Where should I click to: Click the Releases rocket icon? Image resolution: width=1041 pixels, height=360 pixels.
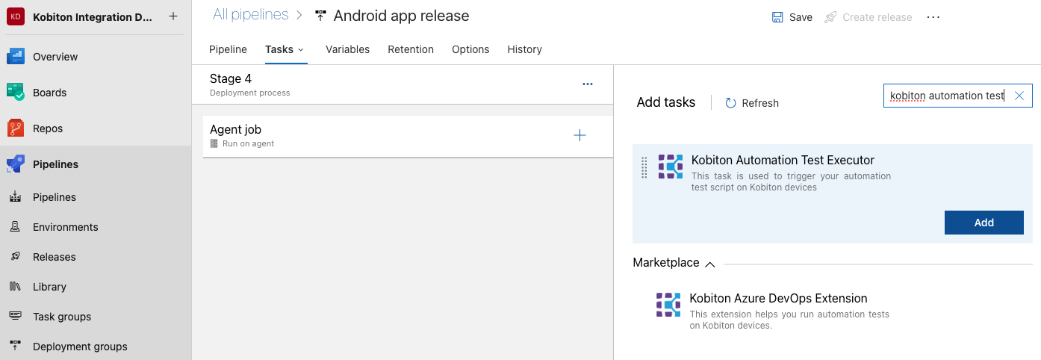(x=15, y=257)
